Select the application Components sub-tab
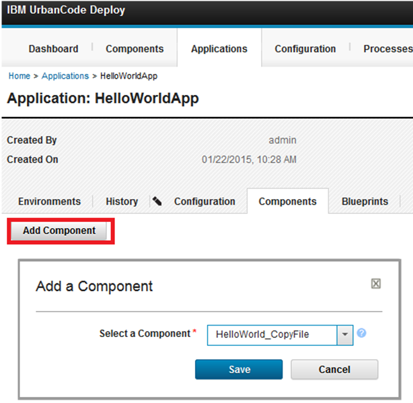The image size is (413, 403). (x=288, y=202)
